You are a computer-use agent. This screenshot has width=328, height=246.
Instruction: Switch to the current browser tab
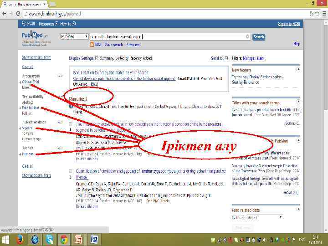[24, 4]
